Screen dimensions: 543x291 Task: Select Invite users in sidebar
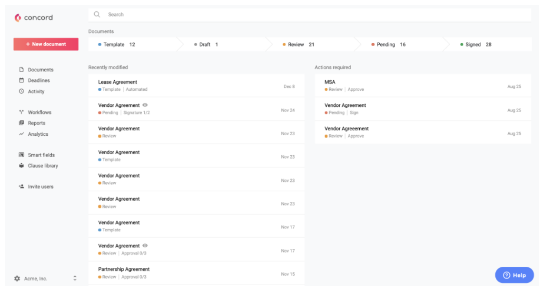click(x=40, y=187)
